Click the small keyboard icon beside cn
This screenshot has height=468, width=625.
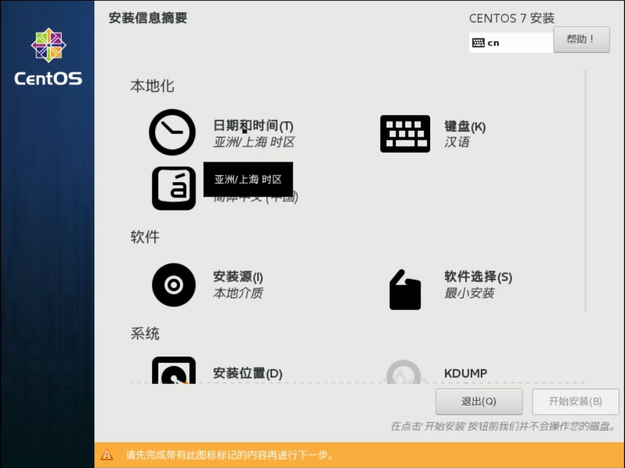[478, 43]
